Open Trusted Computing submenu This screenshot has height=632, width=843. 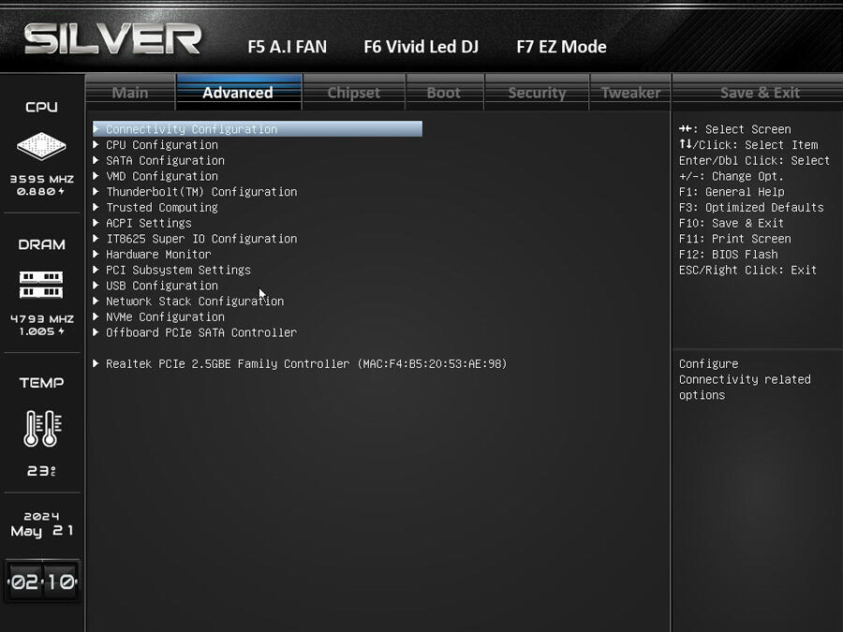click(162, 207)
